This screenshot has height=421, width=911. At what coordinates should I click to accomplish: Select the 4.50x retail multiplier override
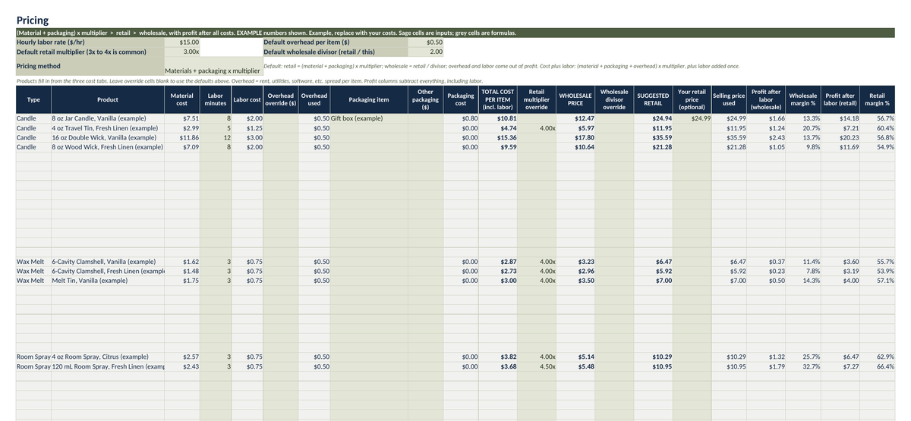[x=537, y=366]
